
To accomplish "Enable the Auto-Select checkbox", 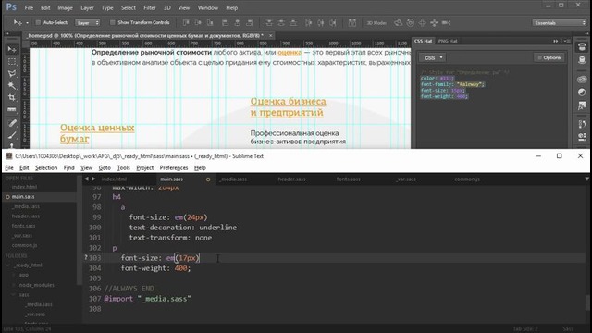I will (38, 22).
